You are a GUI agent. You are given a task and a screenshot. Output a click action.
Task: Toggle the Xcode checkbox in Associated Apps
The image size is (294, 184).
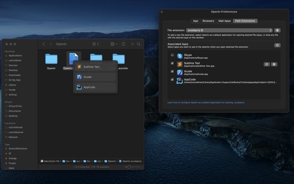click(172, 71)
